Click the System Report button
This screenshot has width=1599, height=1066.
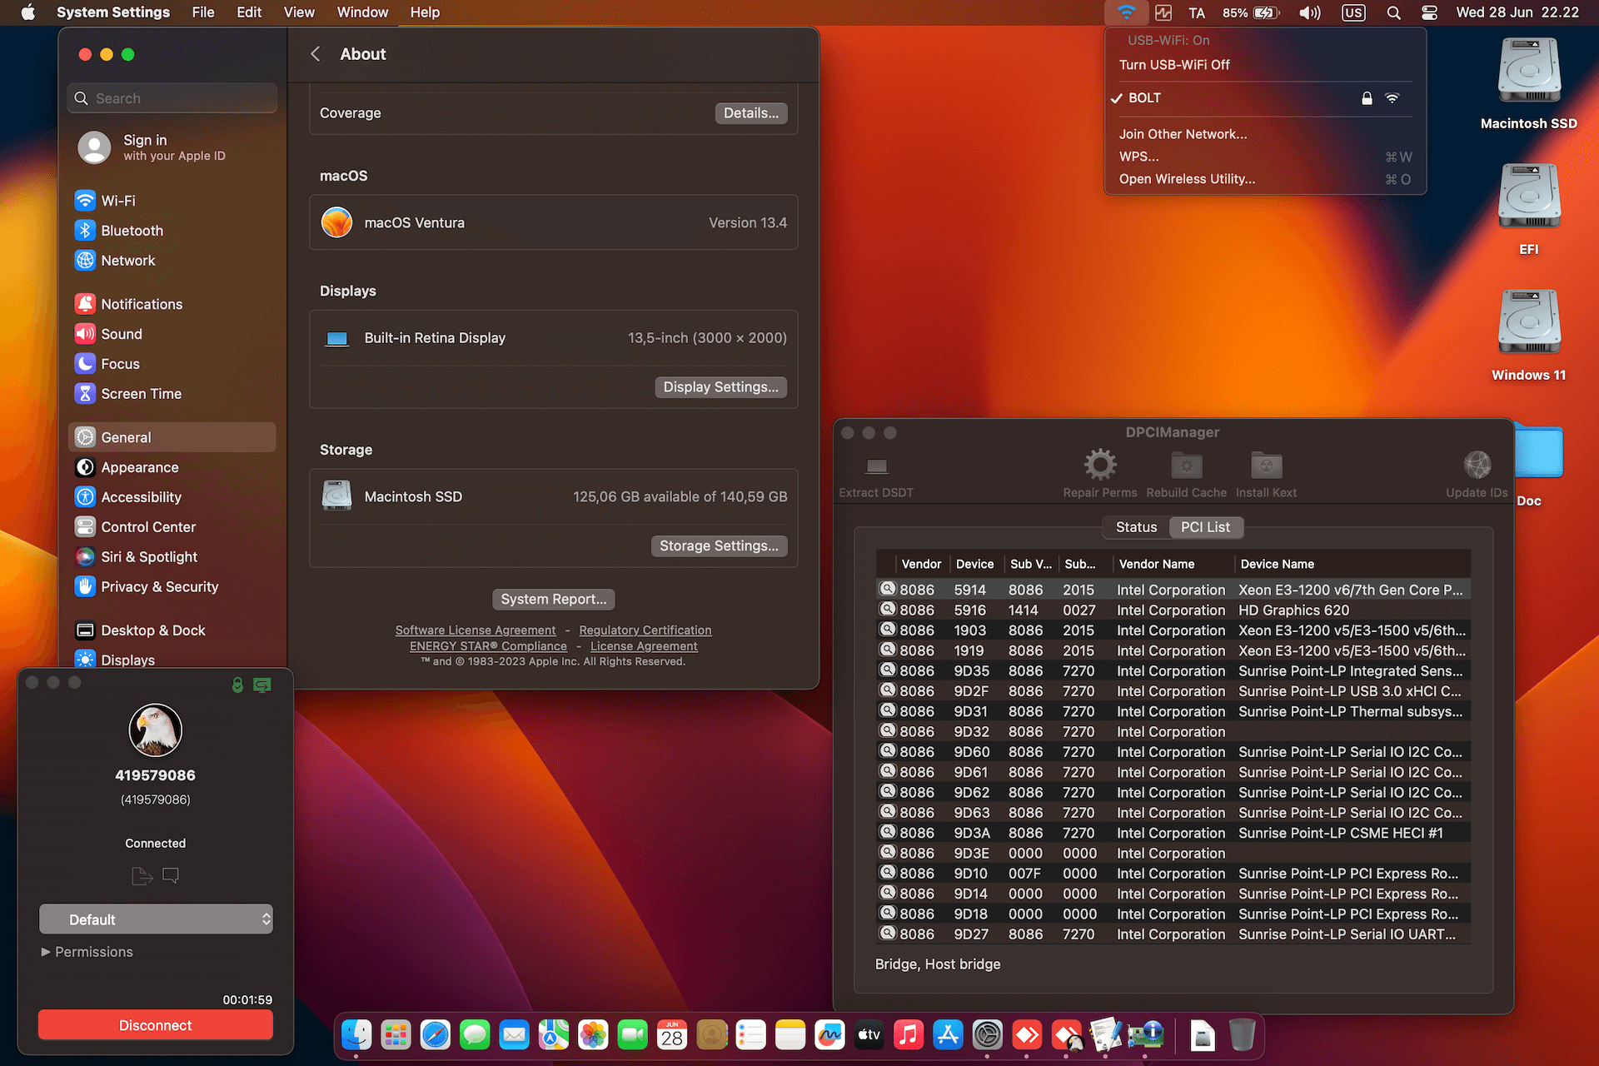coord(554,600)
